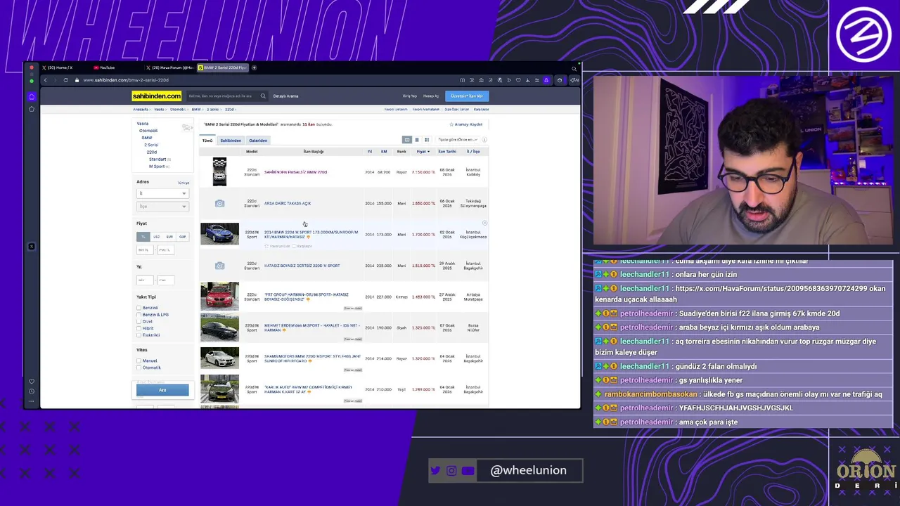Click the Giriş Yap link

pyautogui.click(x=409, y=96)
